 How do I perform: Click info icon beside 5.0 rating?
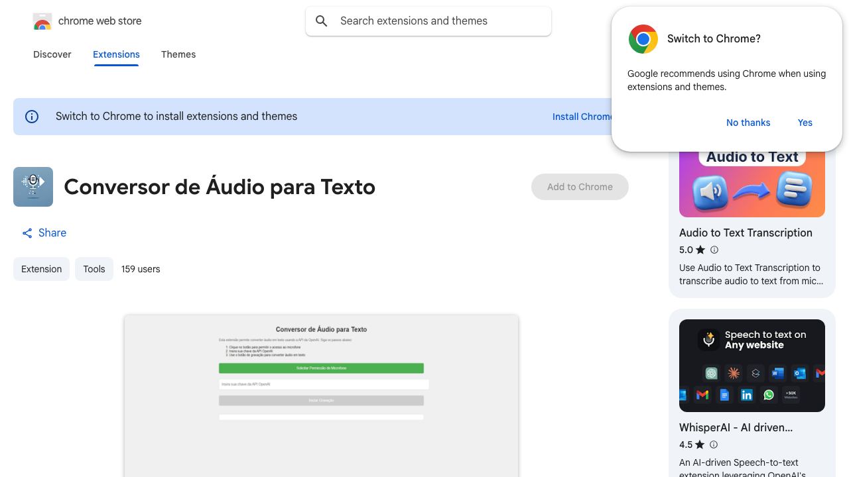714,250
